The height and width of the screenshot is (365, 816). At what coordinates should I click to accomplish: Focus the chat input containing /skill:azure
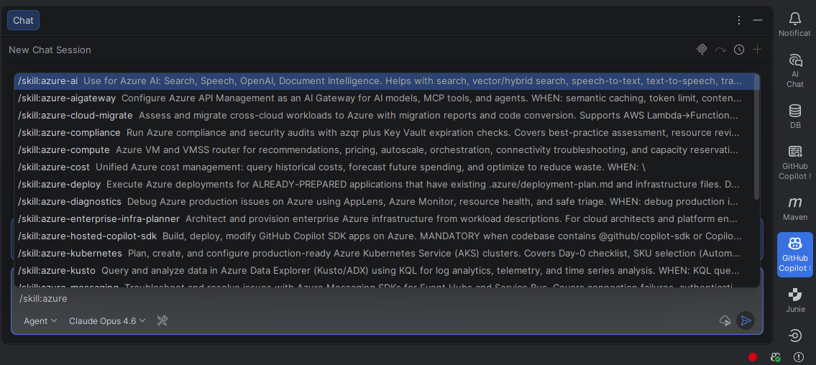point(388,298)
